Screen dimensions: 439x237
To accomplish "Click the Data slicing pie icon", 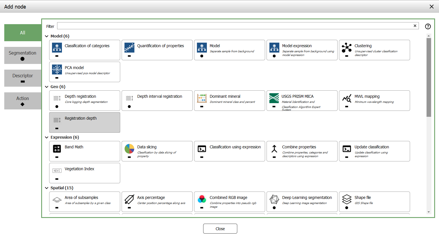I will click(129, 149).
